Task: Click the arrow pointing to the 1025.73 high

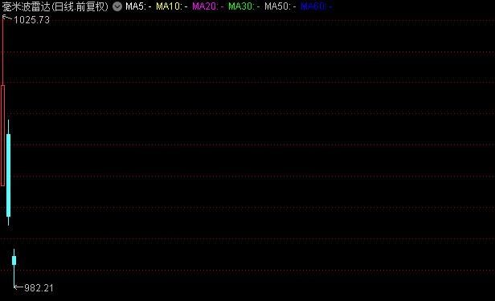Action: pos(7,18)
